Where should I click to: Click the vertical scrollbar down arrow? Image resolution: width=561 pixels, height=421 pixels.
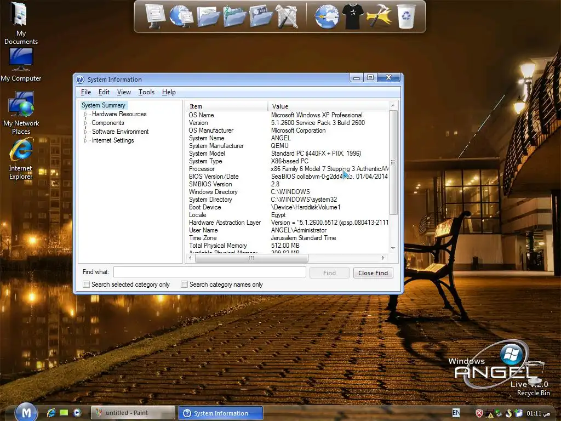coord(393,248)
